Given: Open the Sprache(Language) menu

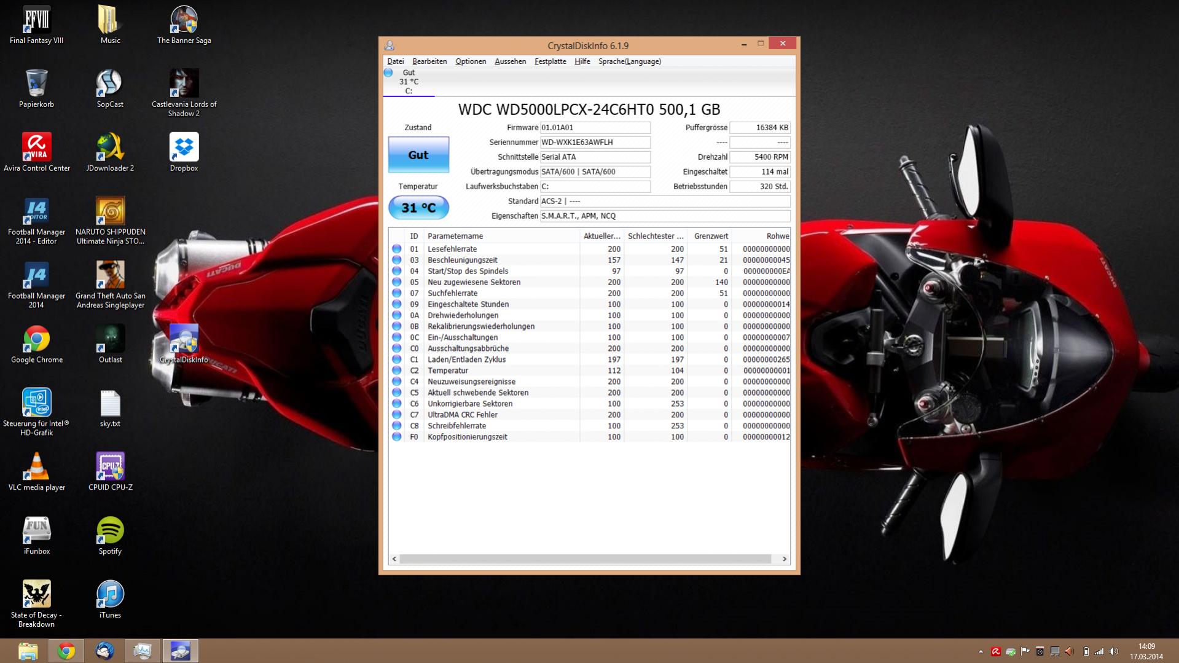Looking at the screenshot, I should (x=630, y=61).
